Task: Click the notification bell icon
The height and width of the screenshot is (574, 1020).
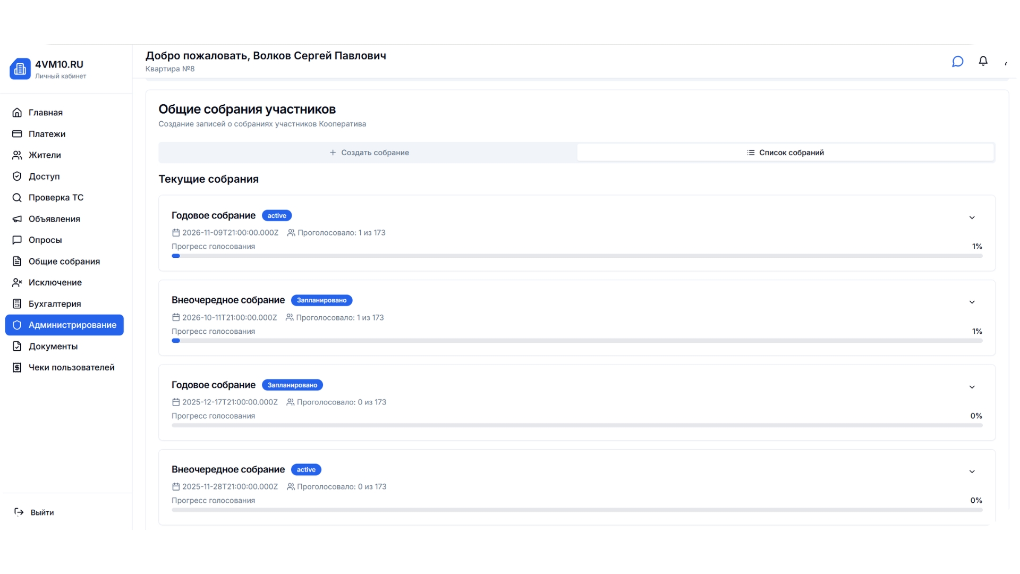Action: coord(983,61)
